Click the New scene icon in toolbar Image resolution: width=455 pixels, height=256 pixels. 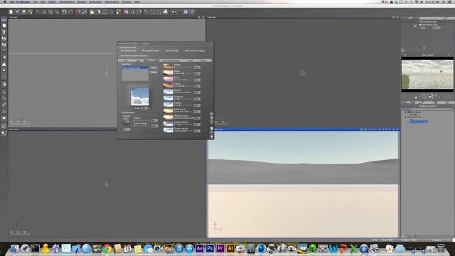[11, 12]
